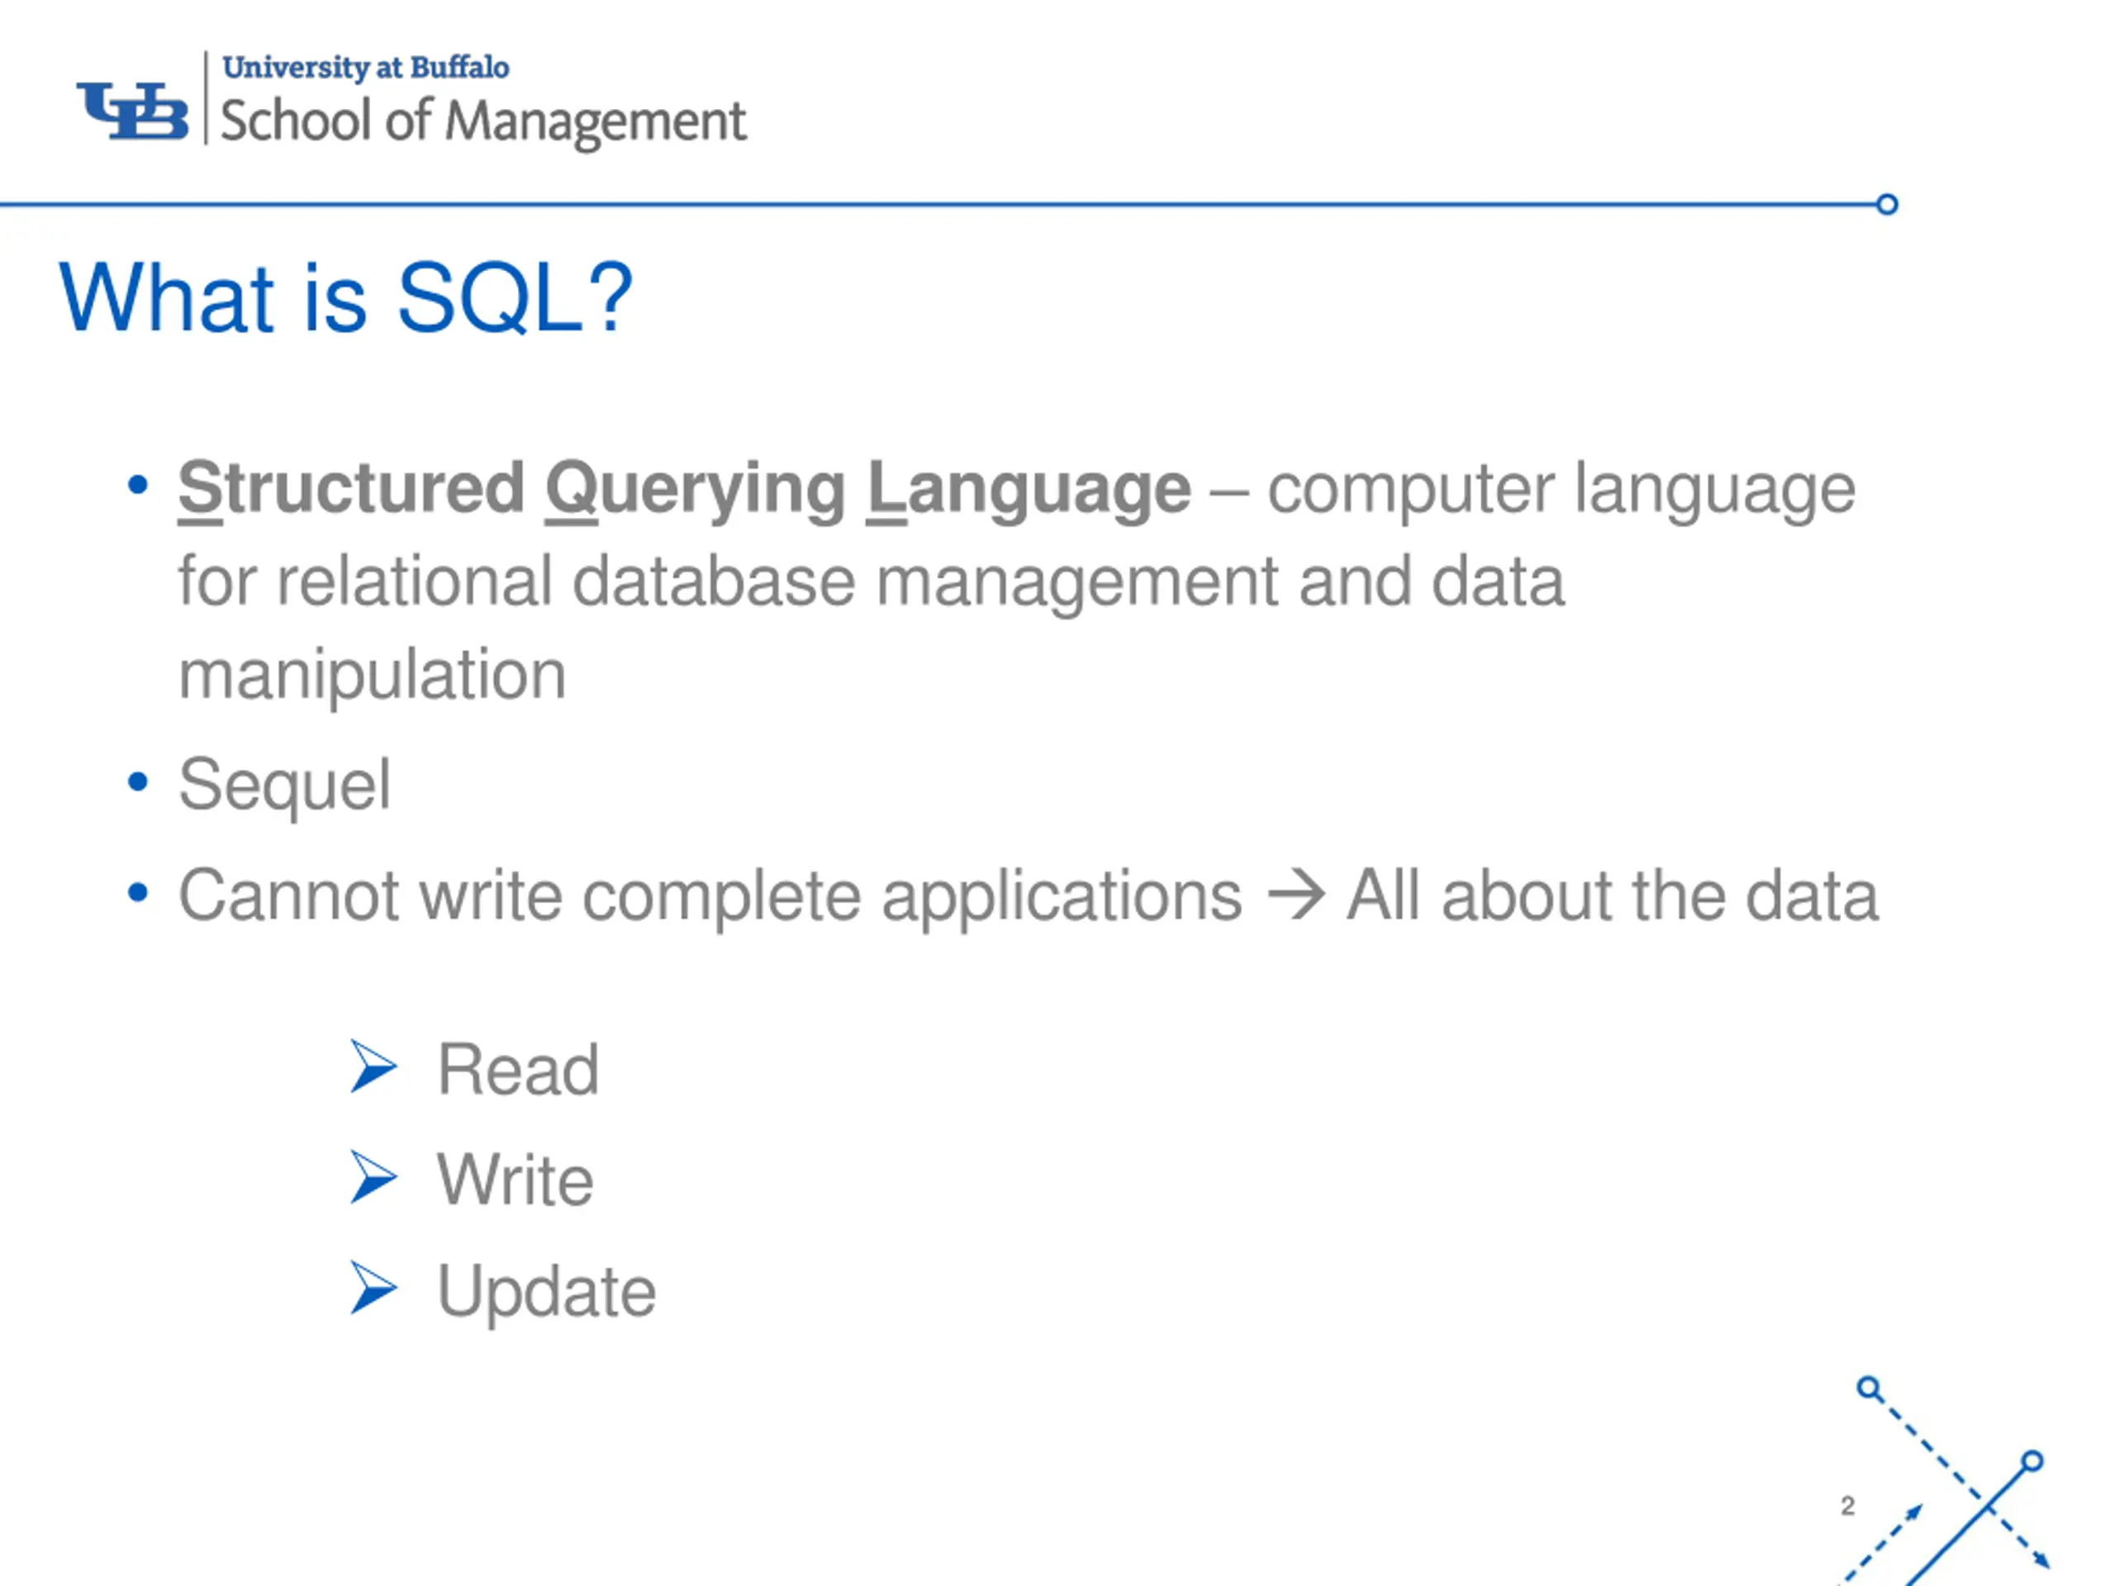Click the arrow bullet beside Write
This screenshot has width=2115, height=1586.
coord(374,1177)
